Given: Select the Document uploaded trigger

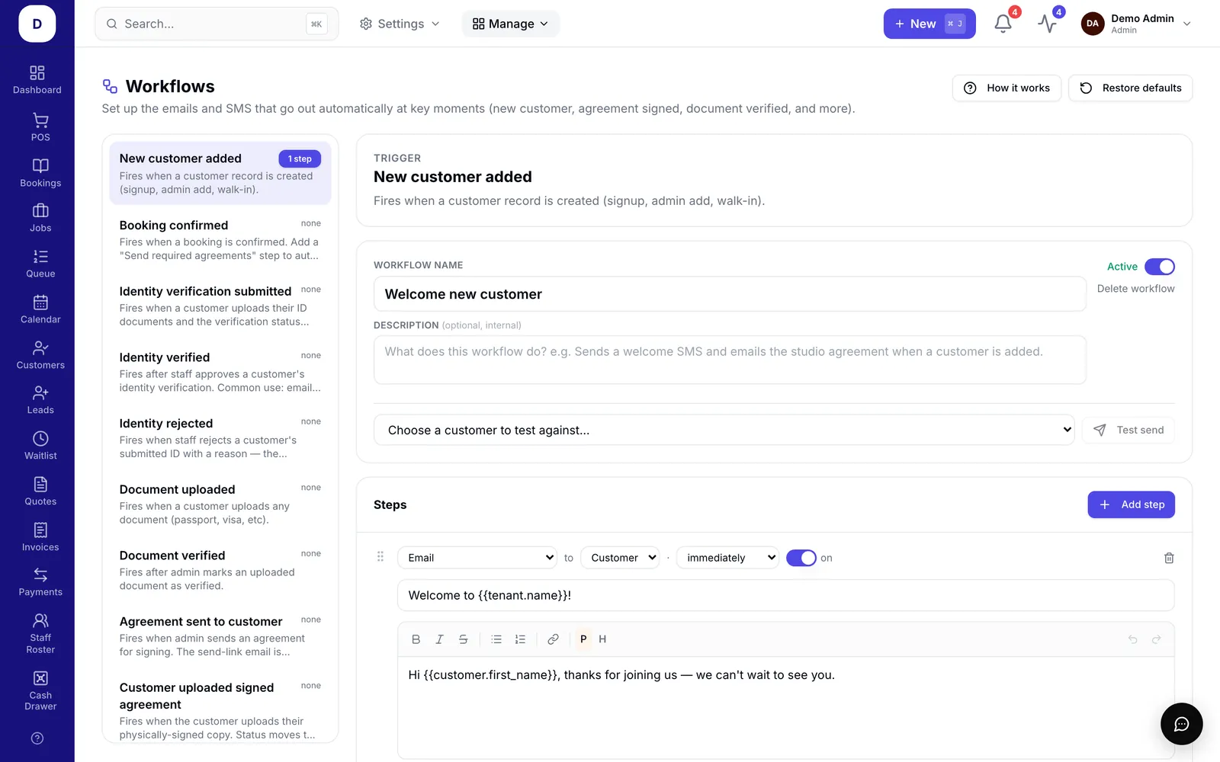Looking at the screenshot, I should (x=220, y=504).
